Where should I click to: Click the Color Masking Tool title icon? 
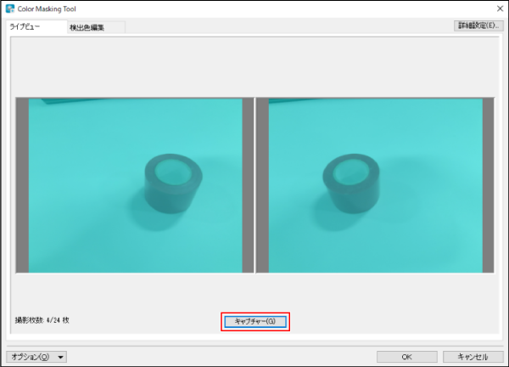tap(10, 8)
